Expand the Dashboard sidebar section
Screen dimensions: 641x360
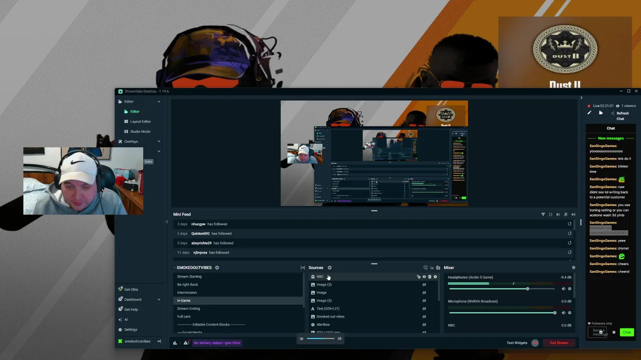click(x=159, y=299)
